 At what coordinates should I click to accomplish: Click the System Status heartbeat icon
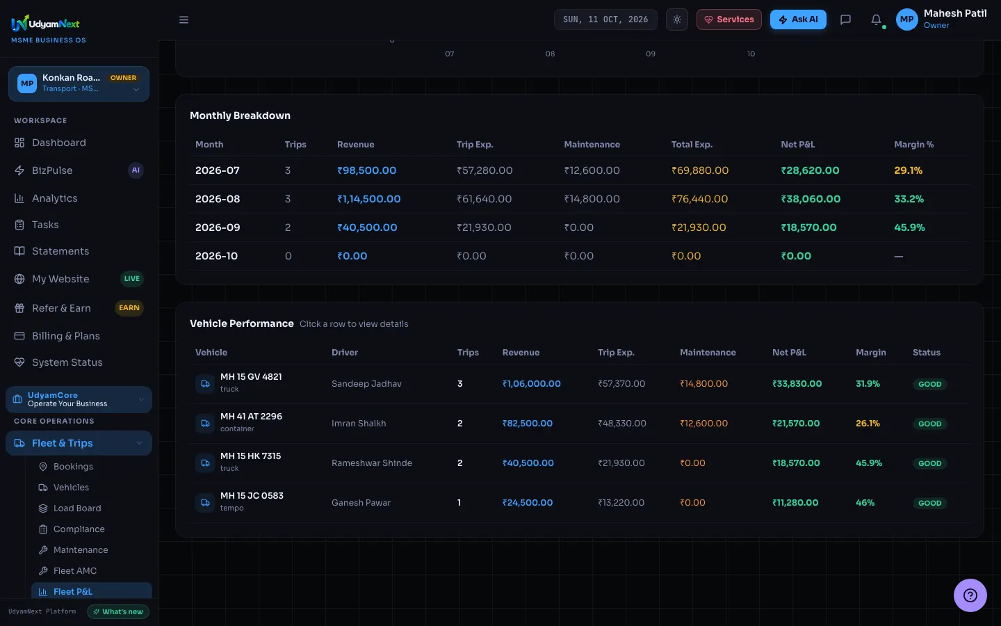pyautogui.click(x=19, y=362)
